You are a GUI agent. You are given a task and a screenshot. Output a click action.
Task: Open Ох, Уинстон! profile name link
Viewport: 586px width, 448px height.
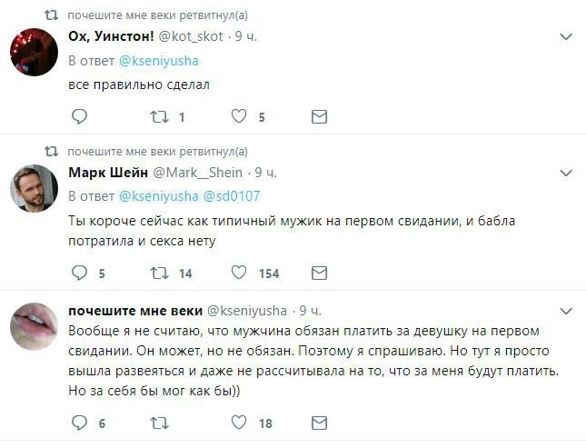pyautogui.click(x=111, y=36)
